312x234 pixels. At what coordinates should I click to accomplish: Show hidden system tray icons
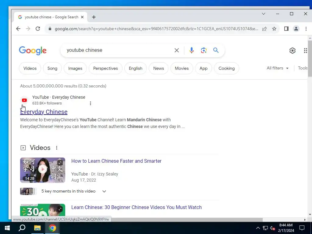(x=258, y=228)
